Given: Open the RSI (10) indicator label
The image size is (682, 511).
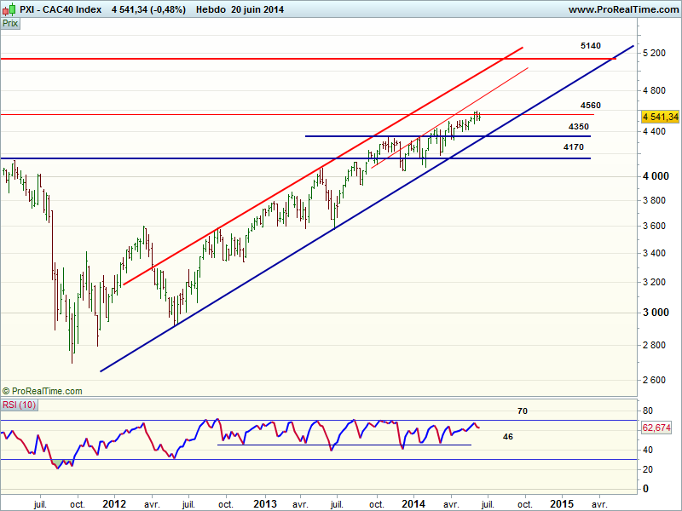Looking at the screenshot, I should pos(20,405).
